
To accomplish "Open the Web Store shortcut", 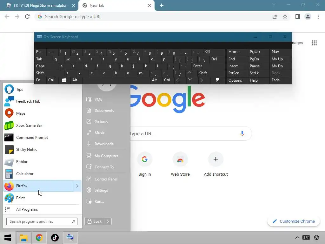I will (x=180, y=164).
